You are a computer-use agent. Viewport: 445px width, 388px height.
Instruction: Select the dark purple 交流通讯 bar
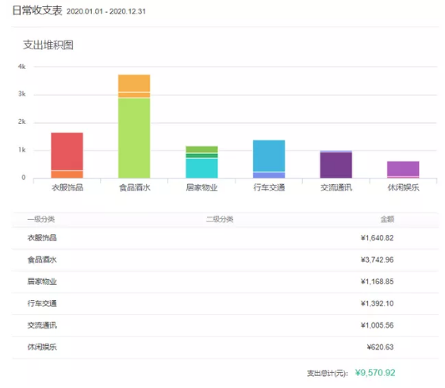(x=336, y=165)
